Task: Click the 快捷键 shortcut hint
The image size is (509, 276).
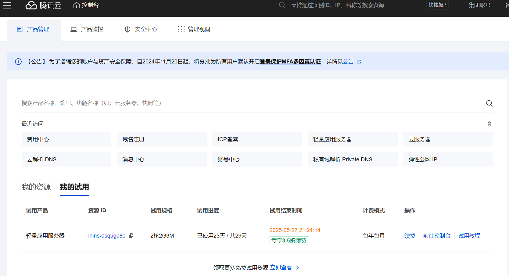Action: pyautogui.click(x=437, y=5)
